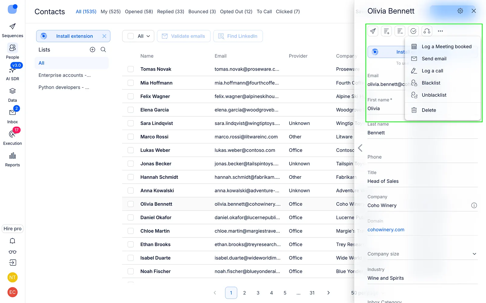Choose Log a Meeting booked
The height and width of the screenshot is (303, 486).
[x=443, y=47]
